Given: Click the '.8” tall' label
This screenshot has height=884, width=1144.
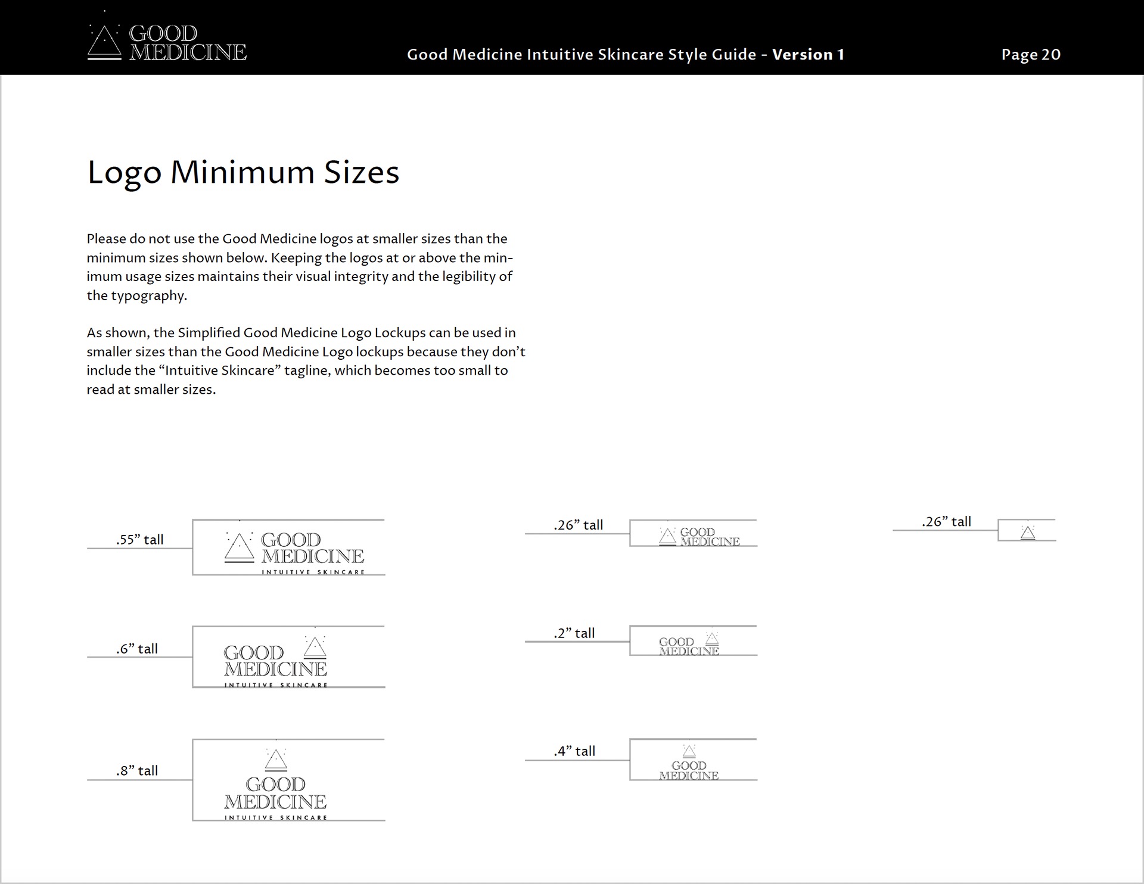Looking at the screenshot, I should click(137, 771).
